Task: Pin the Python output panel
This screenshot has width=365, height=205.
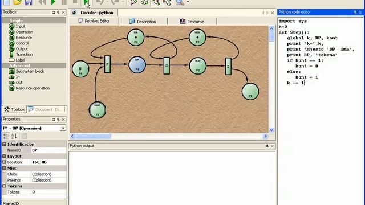Action: (267, 146)
